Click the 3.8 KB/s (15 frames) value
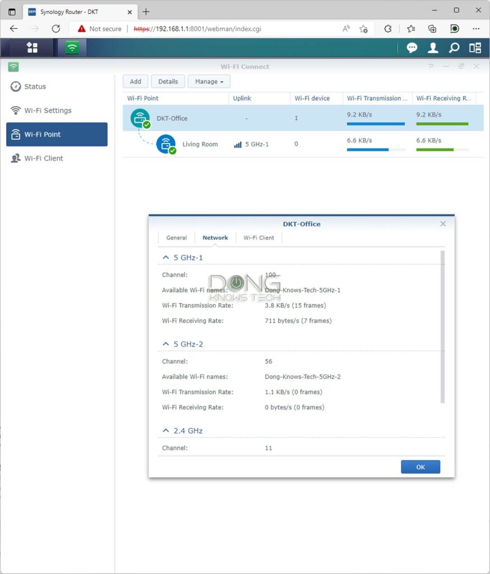The image size is (490, 574). tap(295, 305)
